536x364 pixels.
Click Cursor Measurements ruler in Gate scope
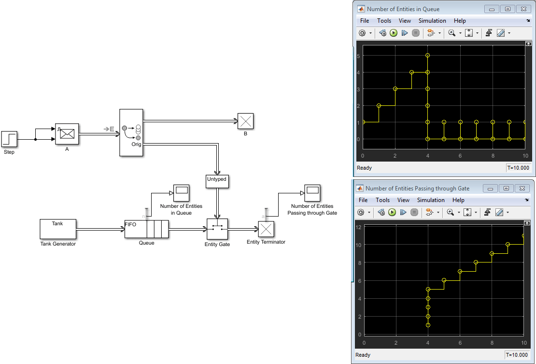(499, 212)
